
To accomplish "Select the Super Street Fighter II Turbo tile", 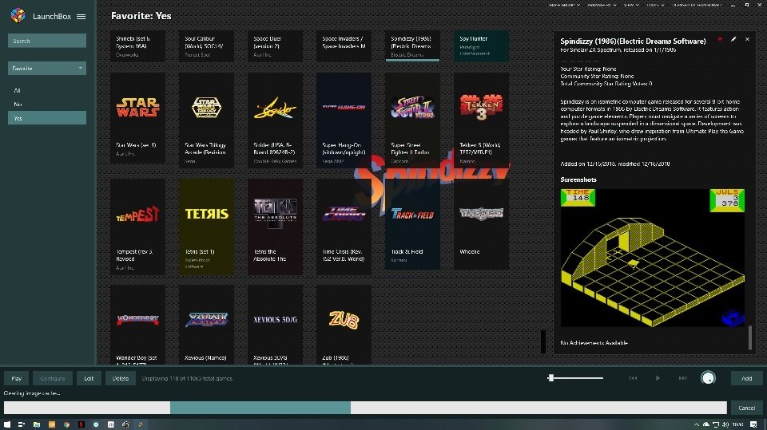I will pos(412,120).
